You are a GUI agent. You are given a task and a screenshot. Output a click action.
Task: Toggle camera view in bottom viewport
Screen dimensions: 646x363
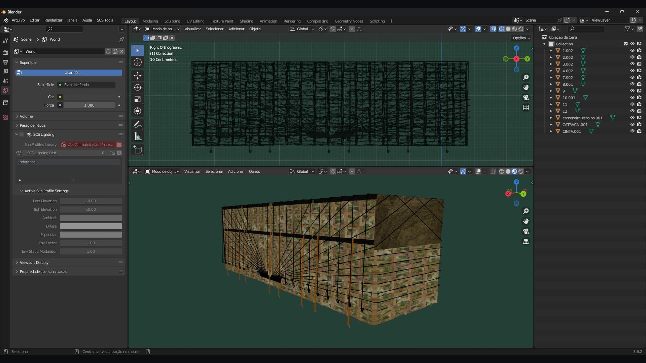click(526, 231)
